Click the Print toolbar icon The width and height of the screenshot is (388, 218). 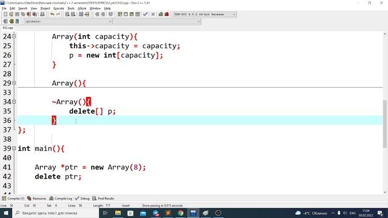coord(42,15)
